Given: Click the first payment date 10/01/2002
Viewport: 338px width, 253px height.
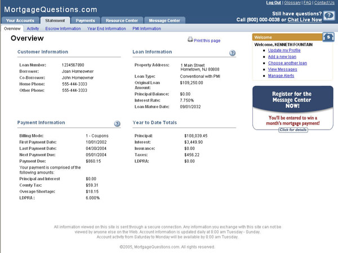Looking at the screenshot, I should 96,142.
